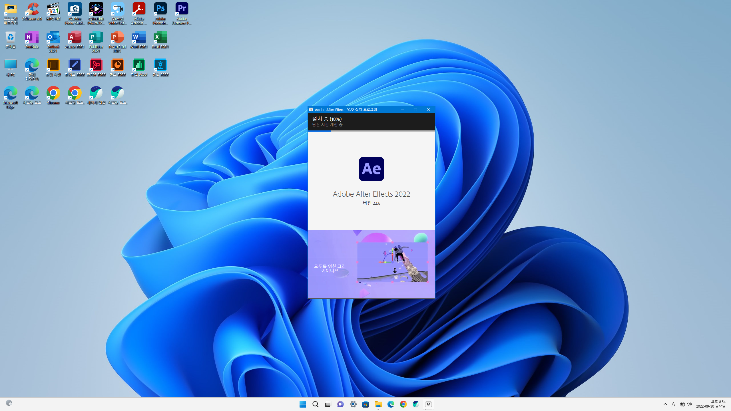The height and width of the screenshot is (411, 731).
Task: Expand the system tray hidden icons chevron
Action: click(665, 404)
